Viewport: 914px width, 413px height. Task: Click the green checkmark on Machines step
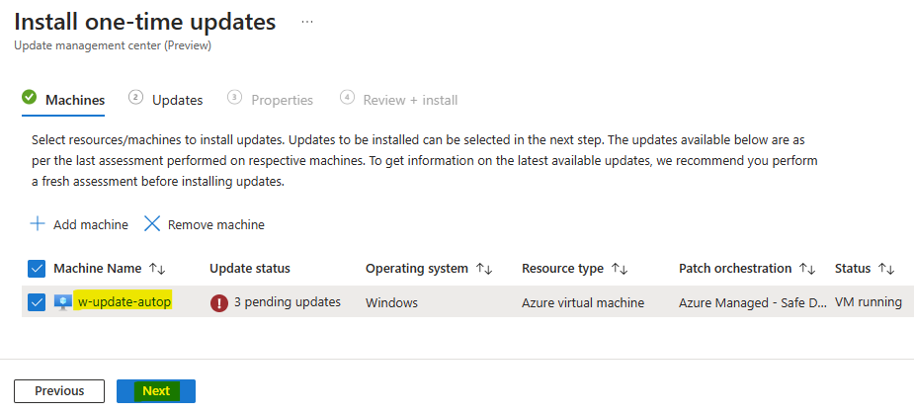(29, 97)
